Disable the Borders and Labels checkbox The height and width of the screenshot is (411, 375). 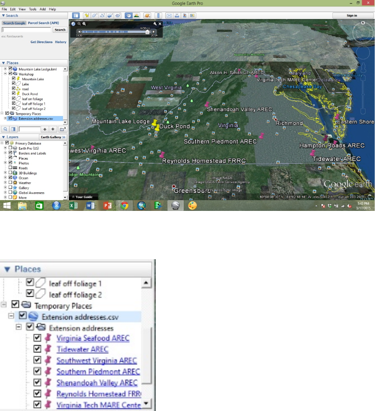click(x=10, y=153)
